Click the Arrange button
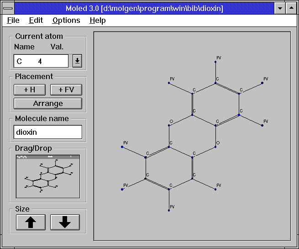This screenshot has width=299, height=249. (48, 103)
